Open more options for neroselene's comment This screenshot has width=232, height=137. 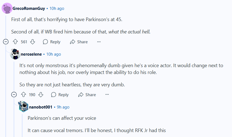point(107,95)
